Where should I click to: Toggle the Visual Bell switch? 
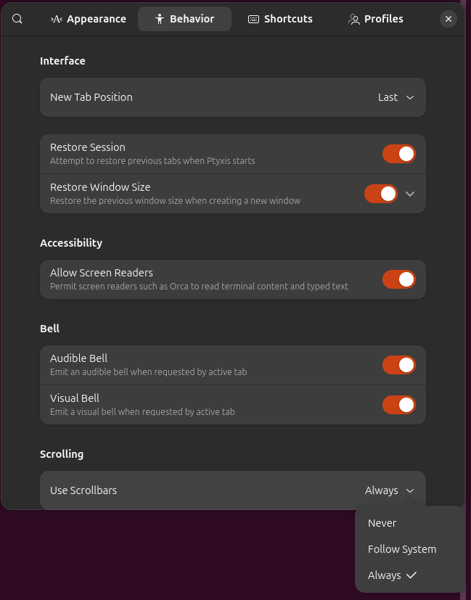click(x=399, y=405)
